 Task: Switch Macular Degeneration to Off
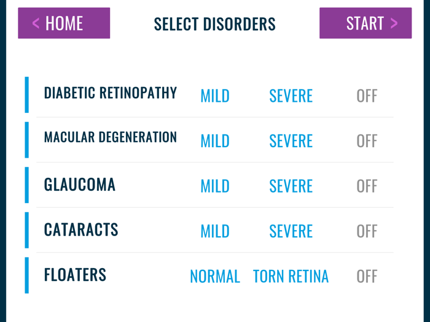pos(367,141)
